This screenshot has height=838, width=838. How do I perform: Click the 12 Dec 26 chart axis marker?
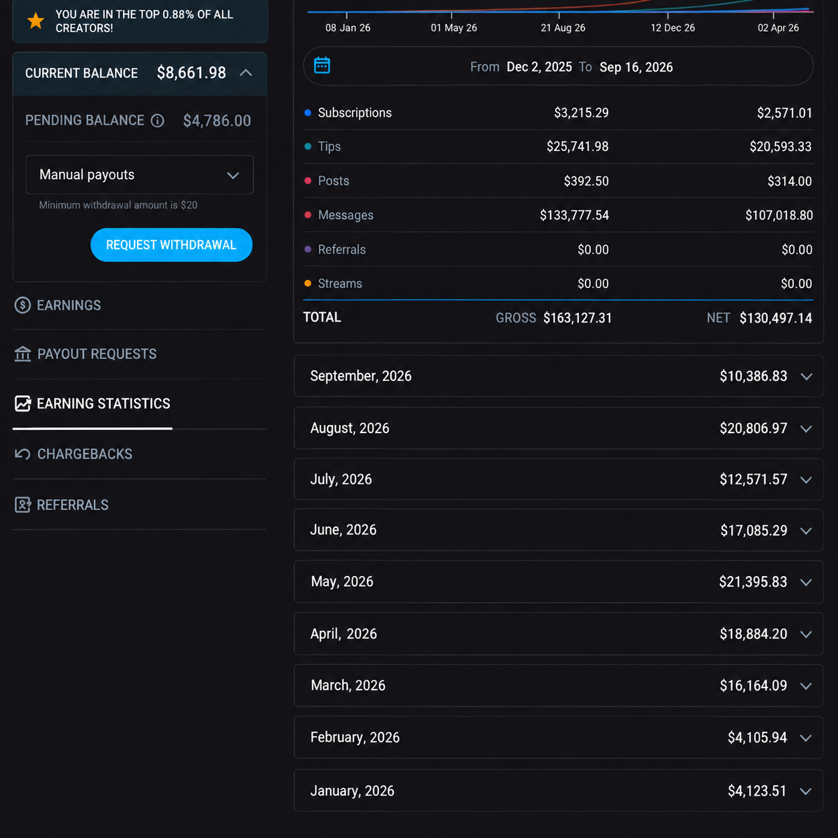pos(672,27)
